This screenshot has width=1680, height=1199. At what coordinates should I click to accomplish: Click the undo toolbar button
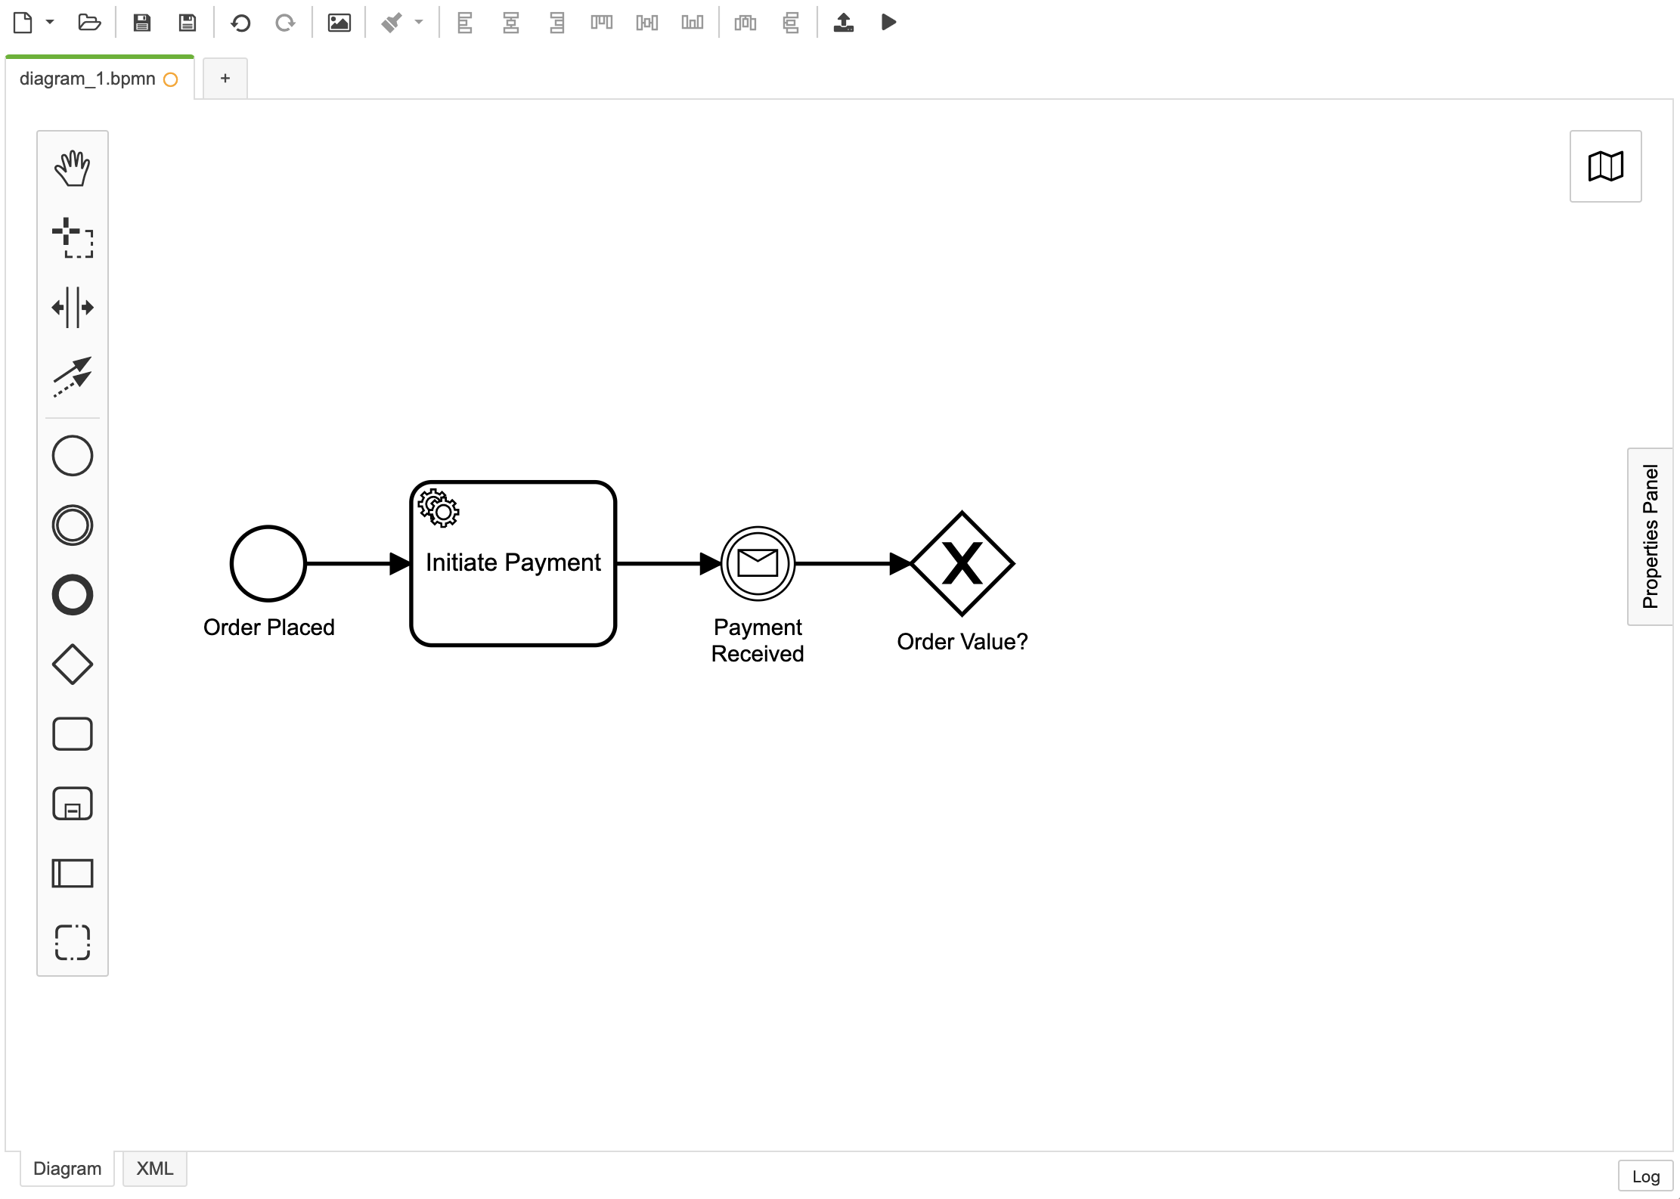239,22
